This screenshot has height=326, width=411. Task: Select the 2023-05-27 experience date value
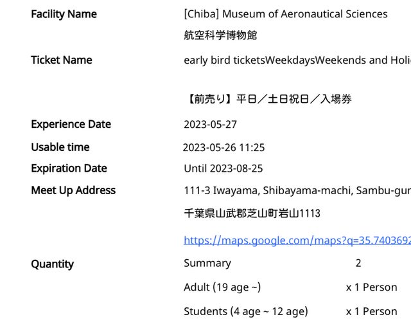click(x=210, y=125)
